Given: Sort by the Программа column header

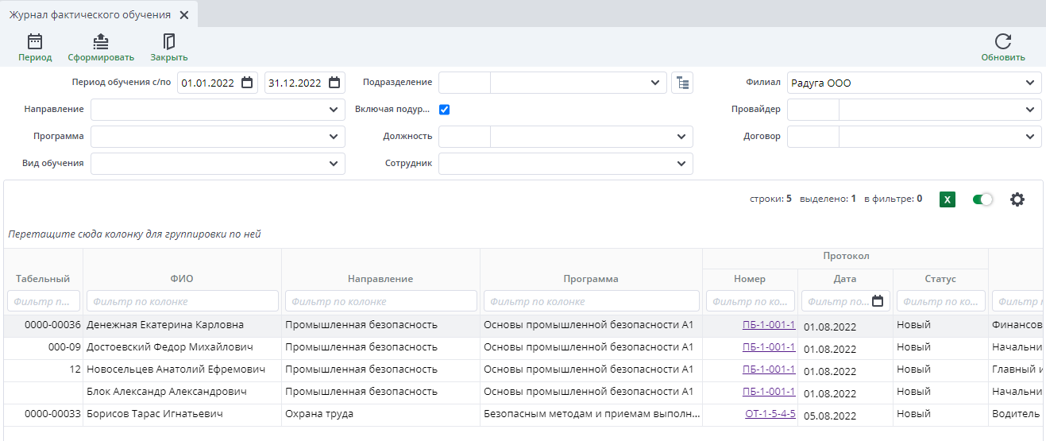Looking at the screenshot, I should pyautogui.click(x=591, y=279).
